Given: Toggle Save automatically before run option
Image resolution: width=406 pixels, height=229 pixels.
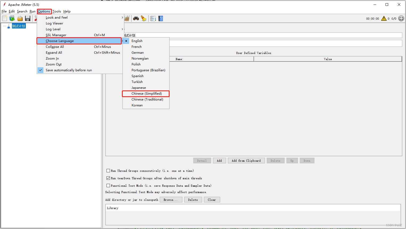Looking at the screenshot, I should point(80,70).
